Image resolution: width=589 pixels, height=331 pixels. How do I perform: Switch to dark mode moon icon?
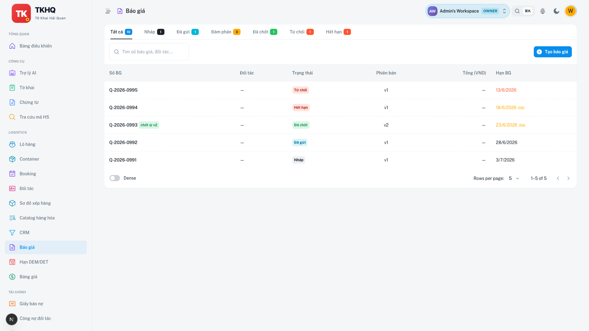pos(556,11)
